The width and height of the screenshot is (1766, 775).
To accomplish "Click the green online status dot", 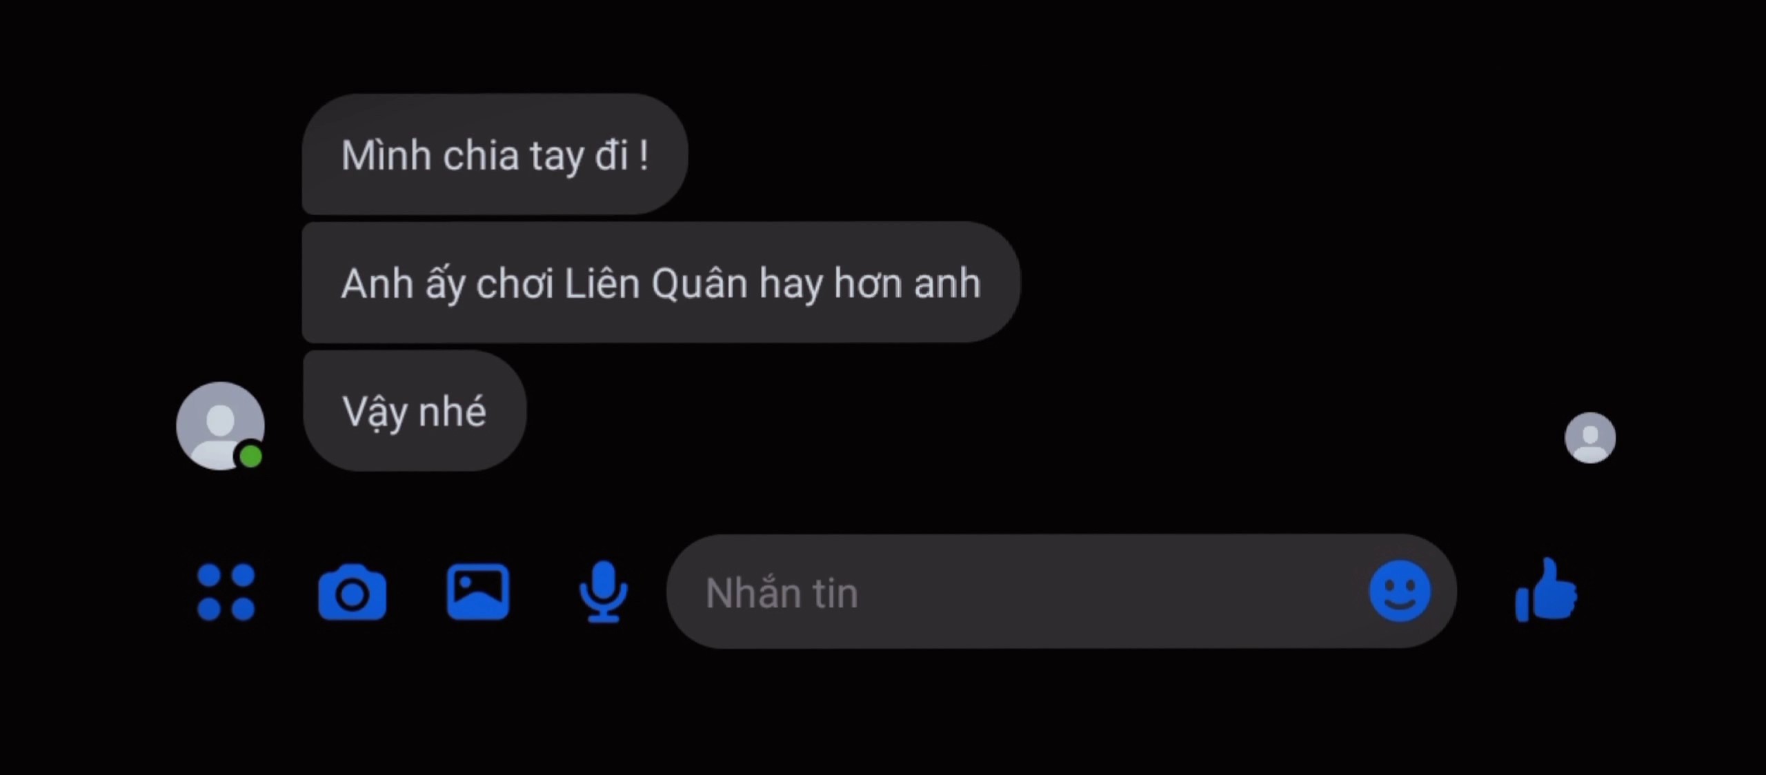I will pyautogui.click(x=250, y=456).
